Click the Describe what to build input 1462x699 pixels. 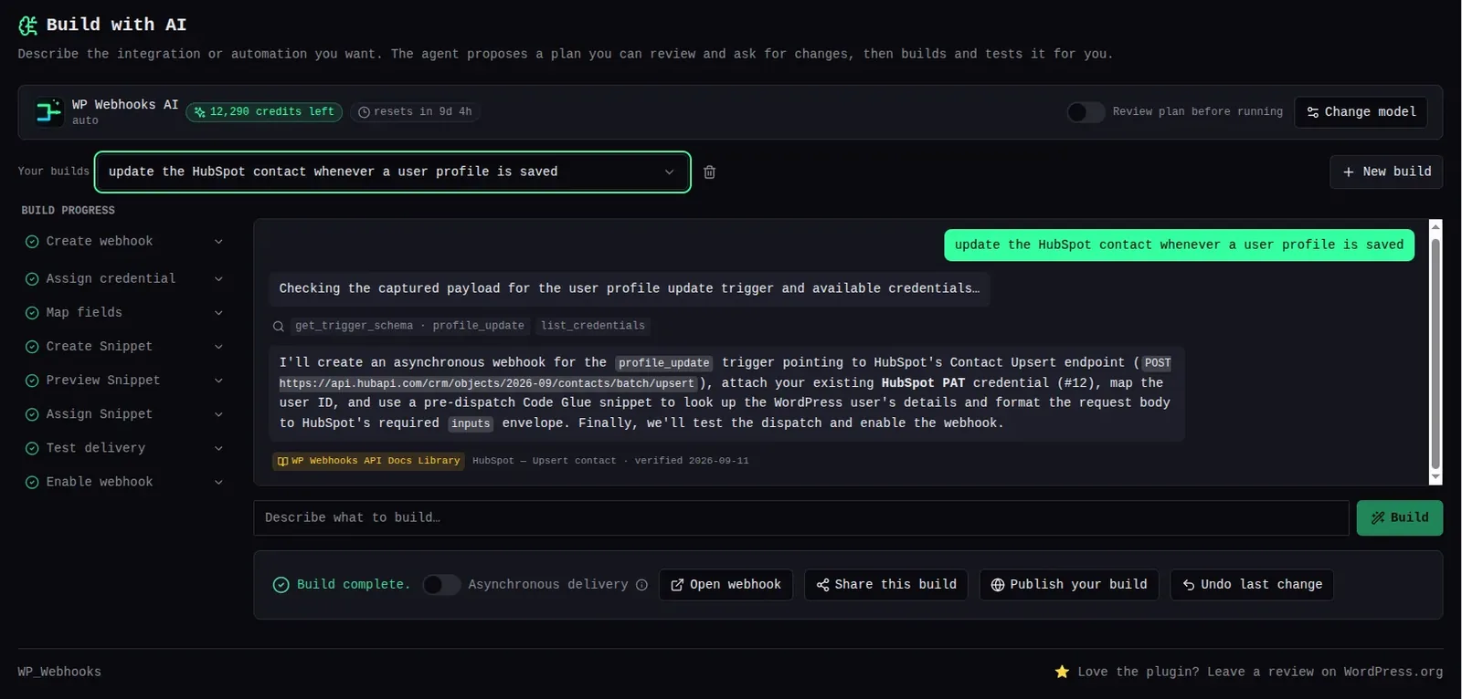pos(800,517)
